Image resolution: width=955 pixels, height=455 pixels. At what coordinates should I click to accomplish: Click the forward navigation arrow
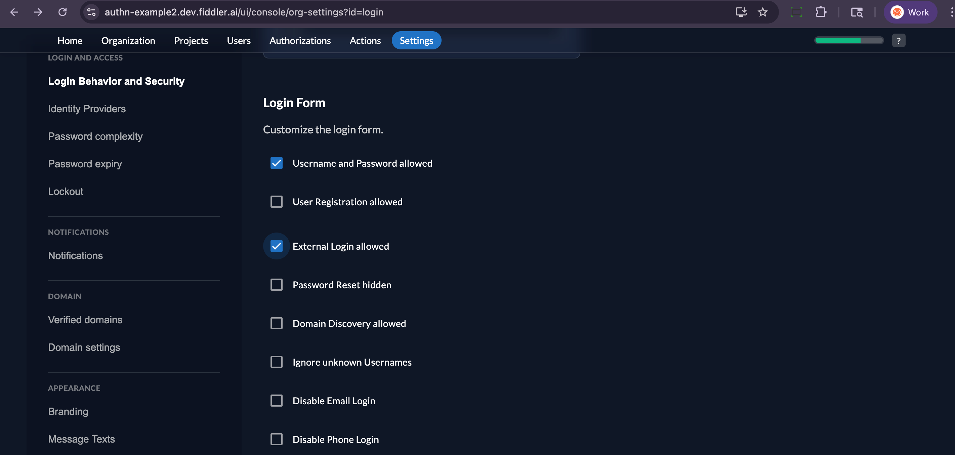click(x=38, y=12)
